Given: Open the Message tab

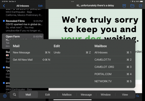Looking at the screenshot, I should [86, 95].
